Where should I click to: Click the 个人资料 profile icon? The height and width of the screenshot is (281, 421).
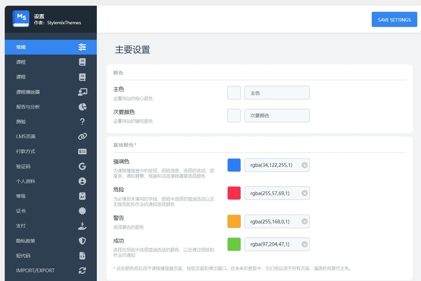pyautogui.click(x=82, y=181)
